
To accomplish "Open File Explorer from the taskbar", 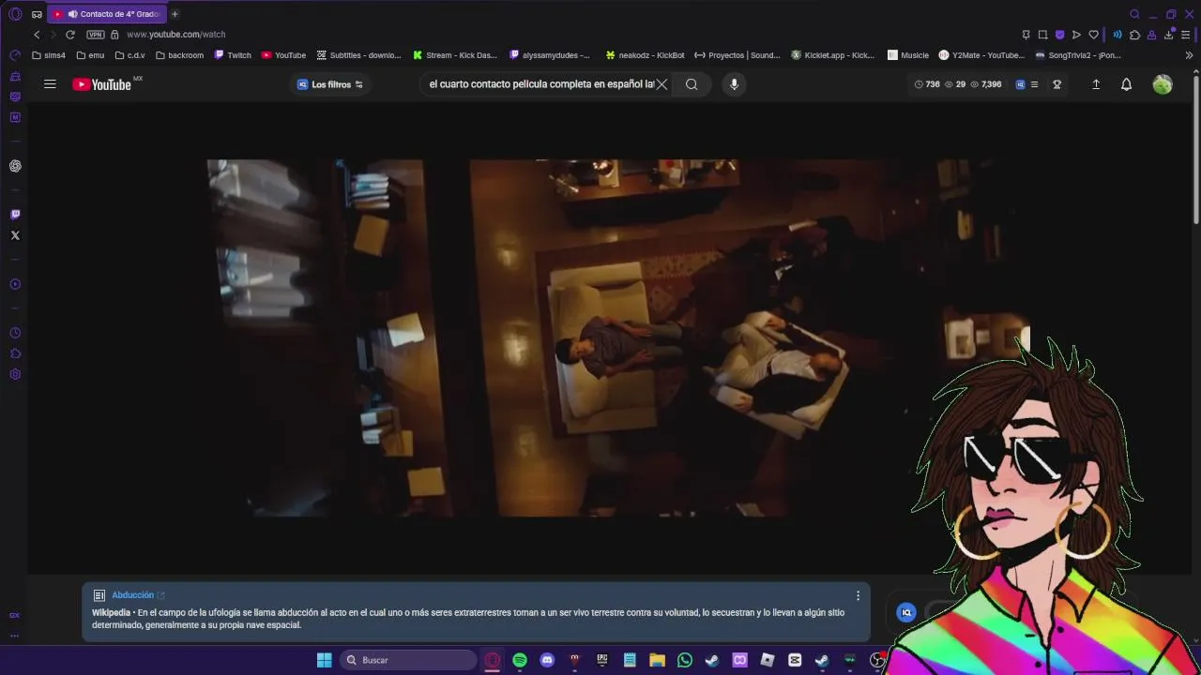I will [657, 660].
